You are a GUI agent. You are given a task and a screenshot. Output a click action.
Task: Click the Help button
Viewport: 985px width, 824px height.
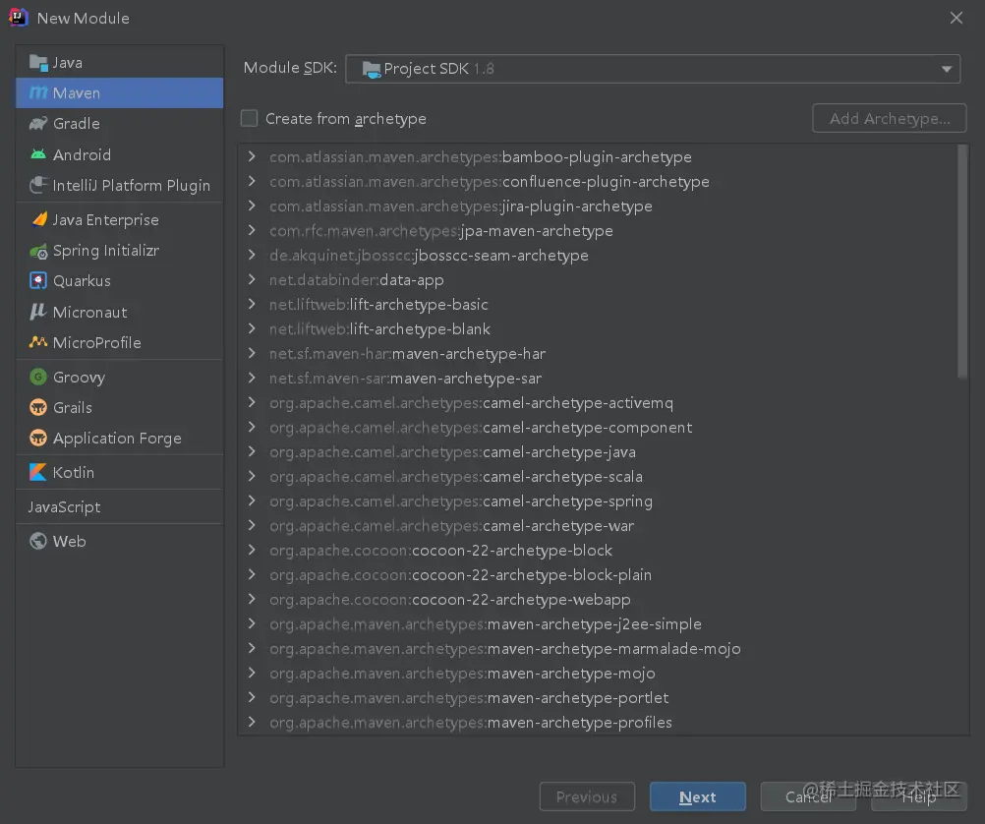[x=918, y=797]
